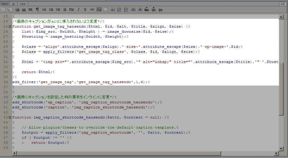Image resolution: width=288 pixels, height=158 pixels.
Task: Click the paragraph pilcrow icon
Action: coord(37,10)
